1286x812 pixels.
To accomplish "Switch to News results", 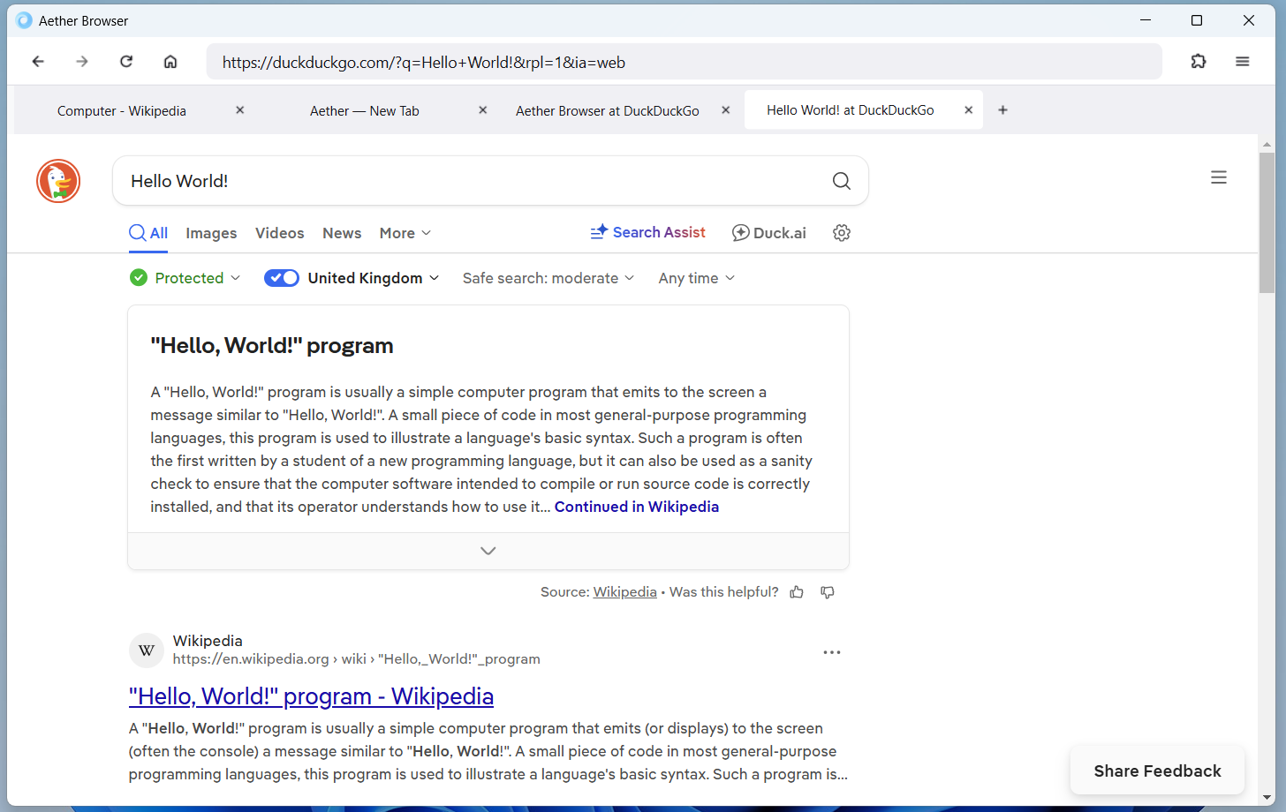I will 342,233.
